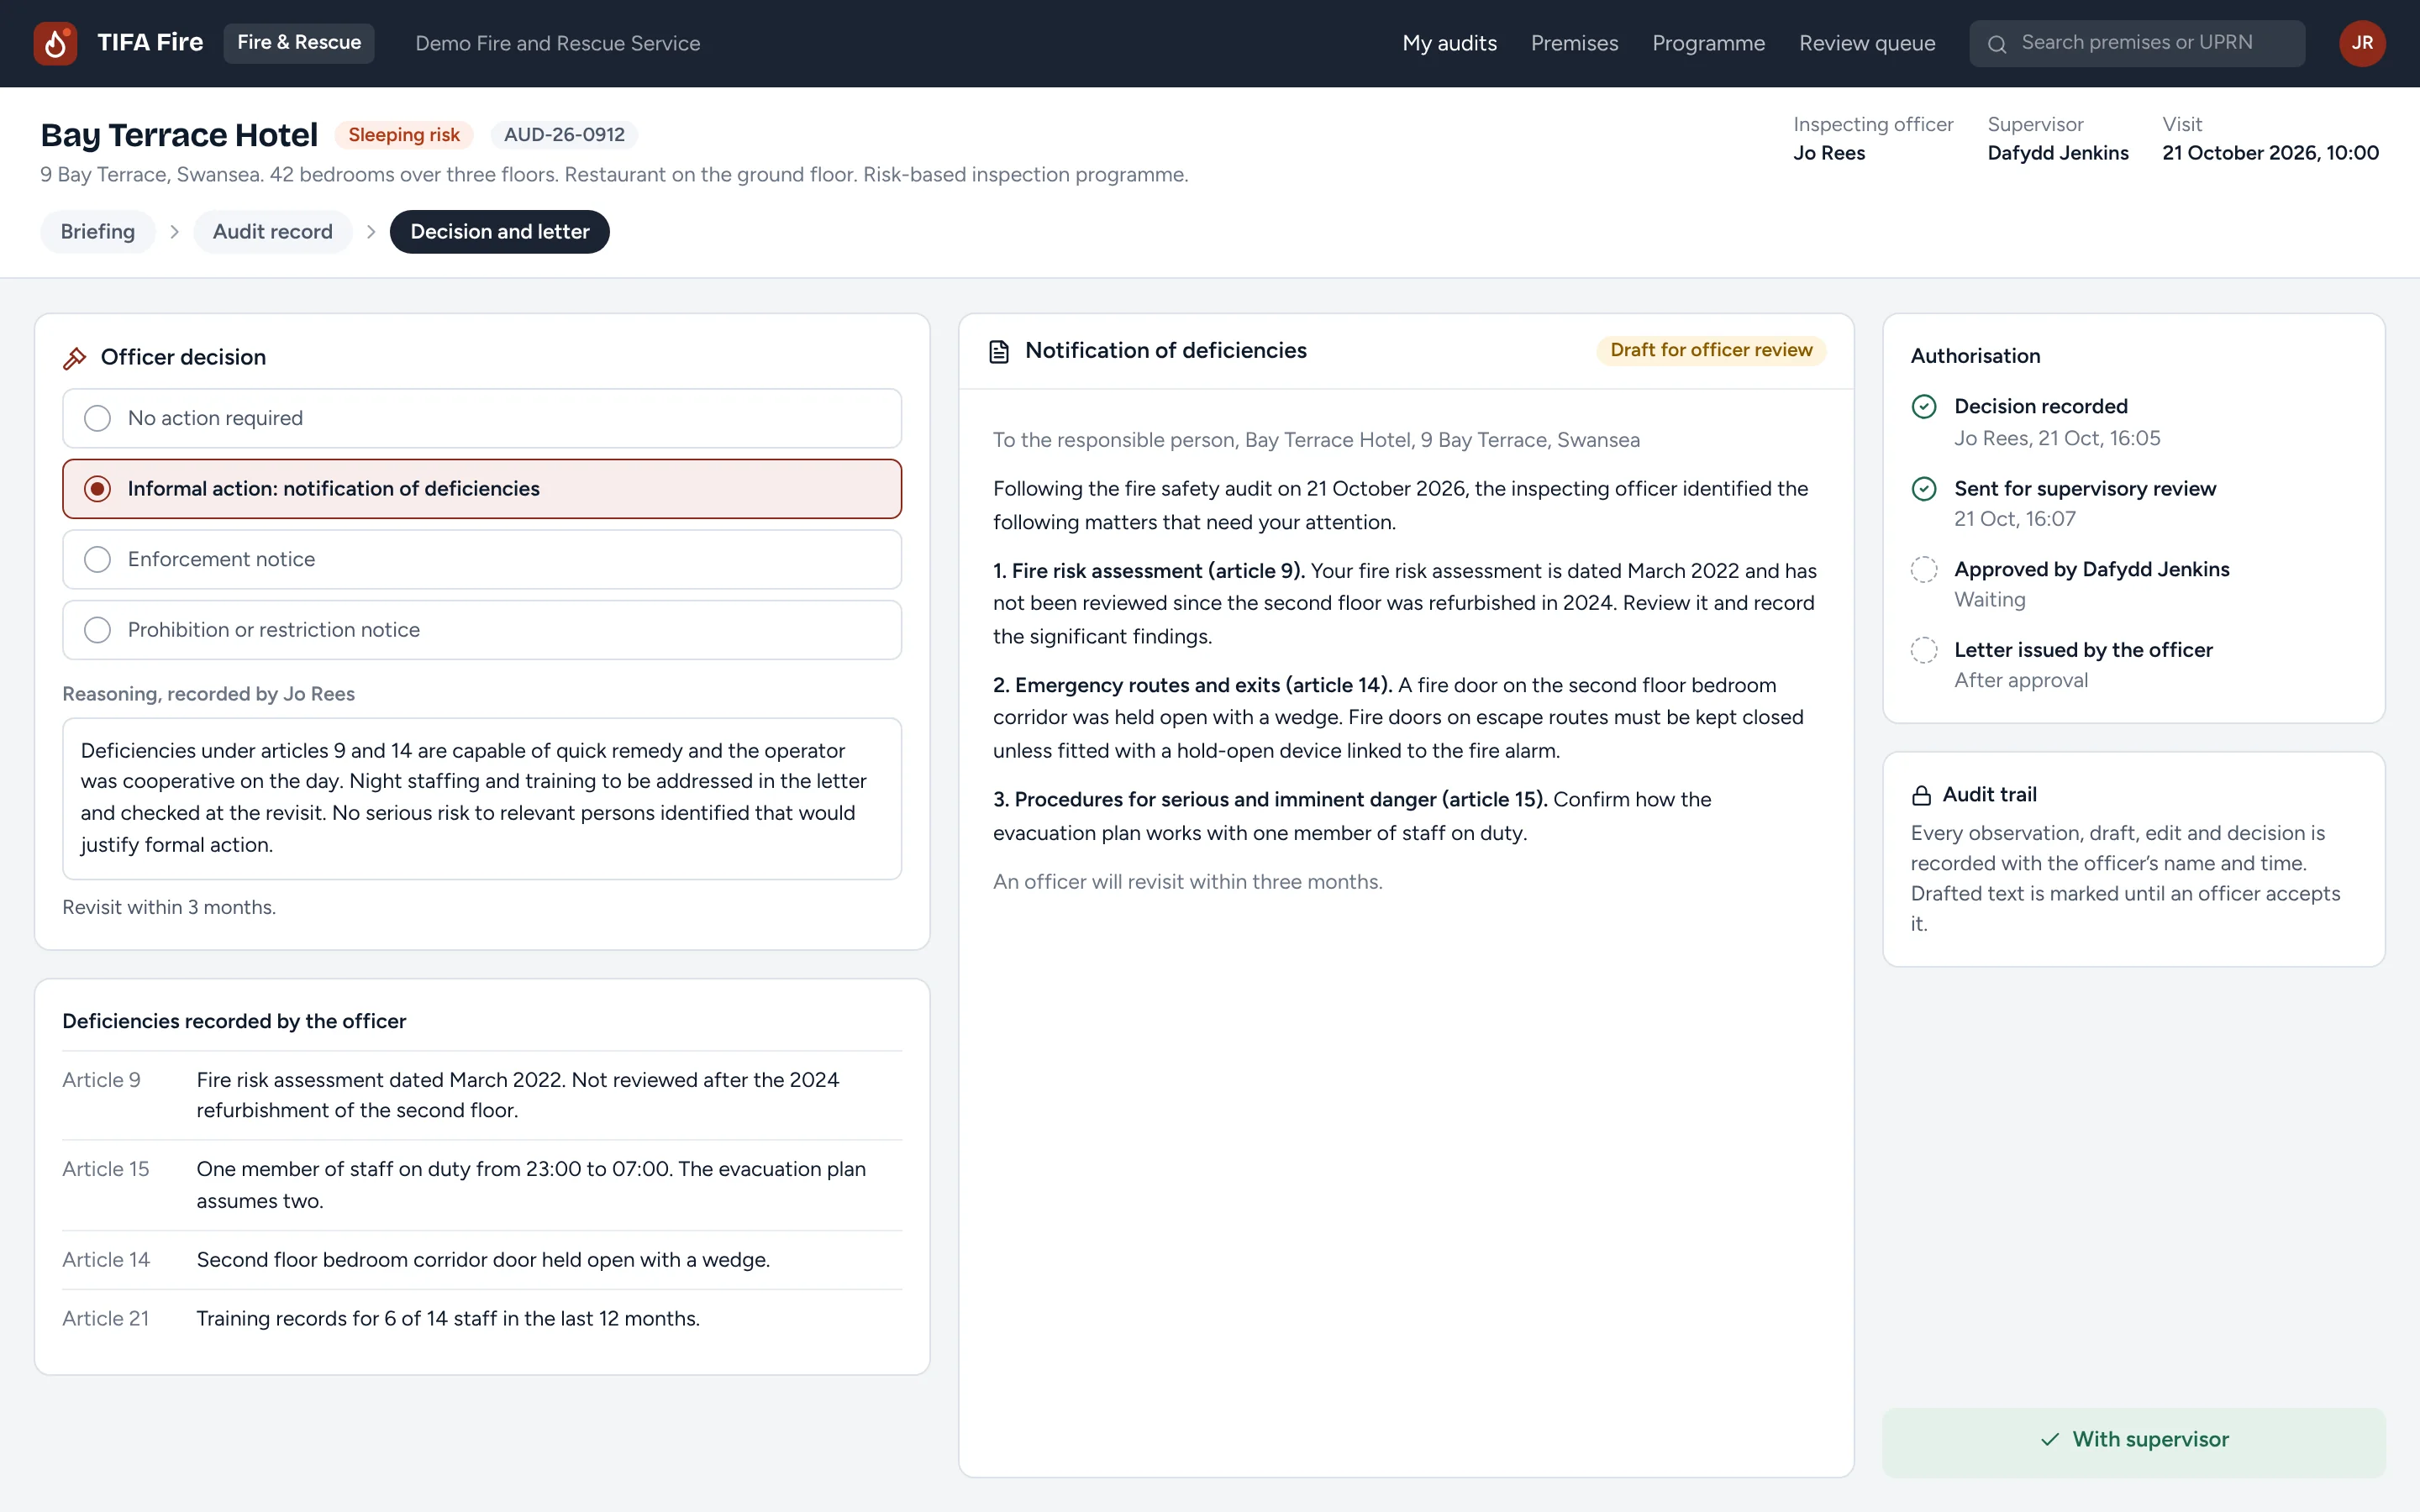Click the TIFA Fire flame logo
This screenshot has width=2420, height=1512.
(55, 43)
